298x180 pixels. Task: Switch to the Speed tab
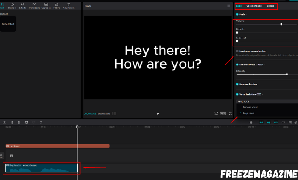coord(270,6)
